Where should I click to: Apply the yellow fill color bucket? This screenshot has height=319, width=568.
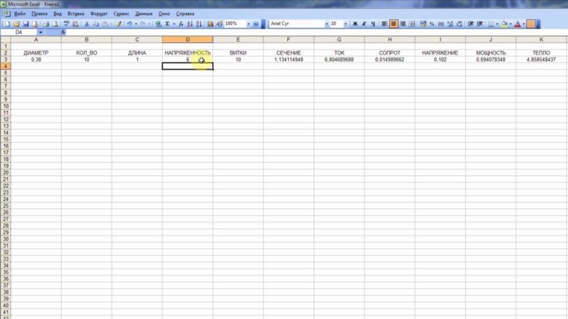(x=504, y=24)
